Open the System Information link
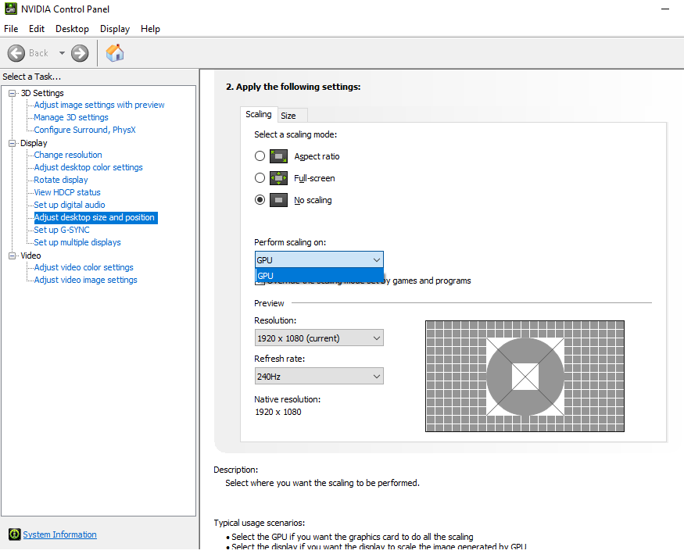 59,535
